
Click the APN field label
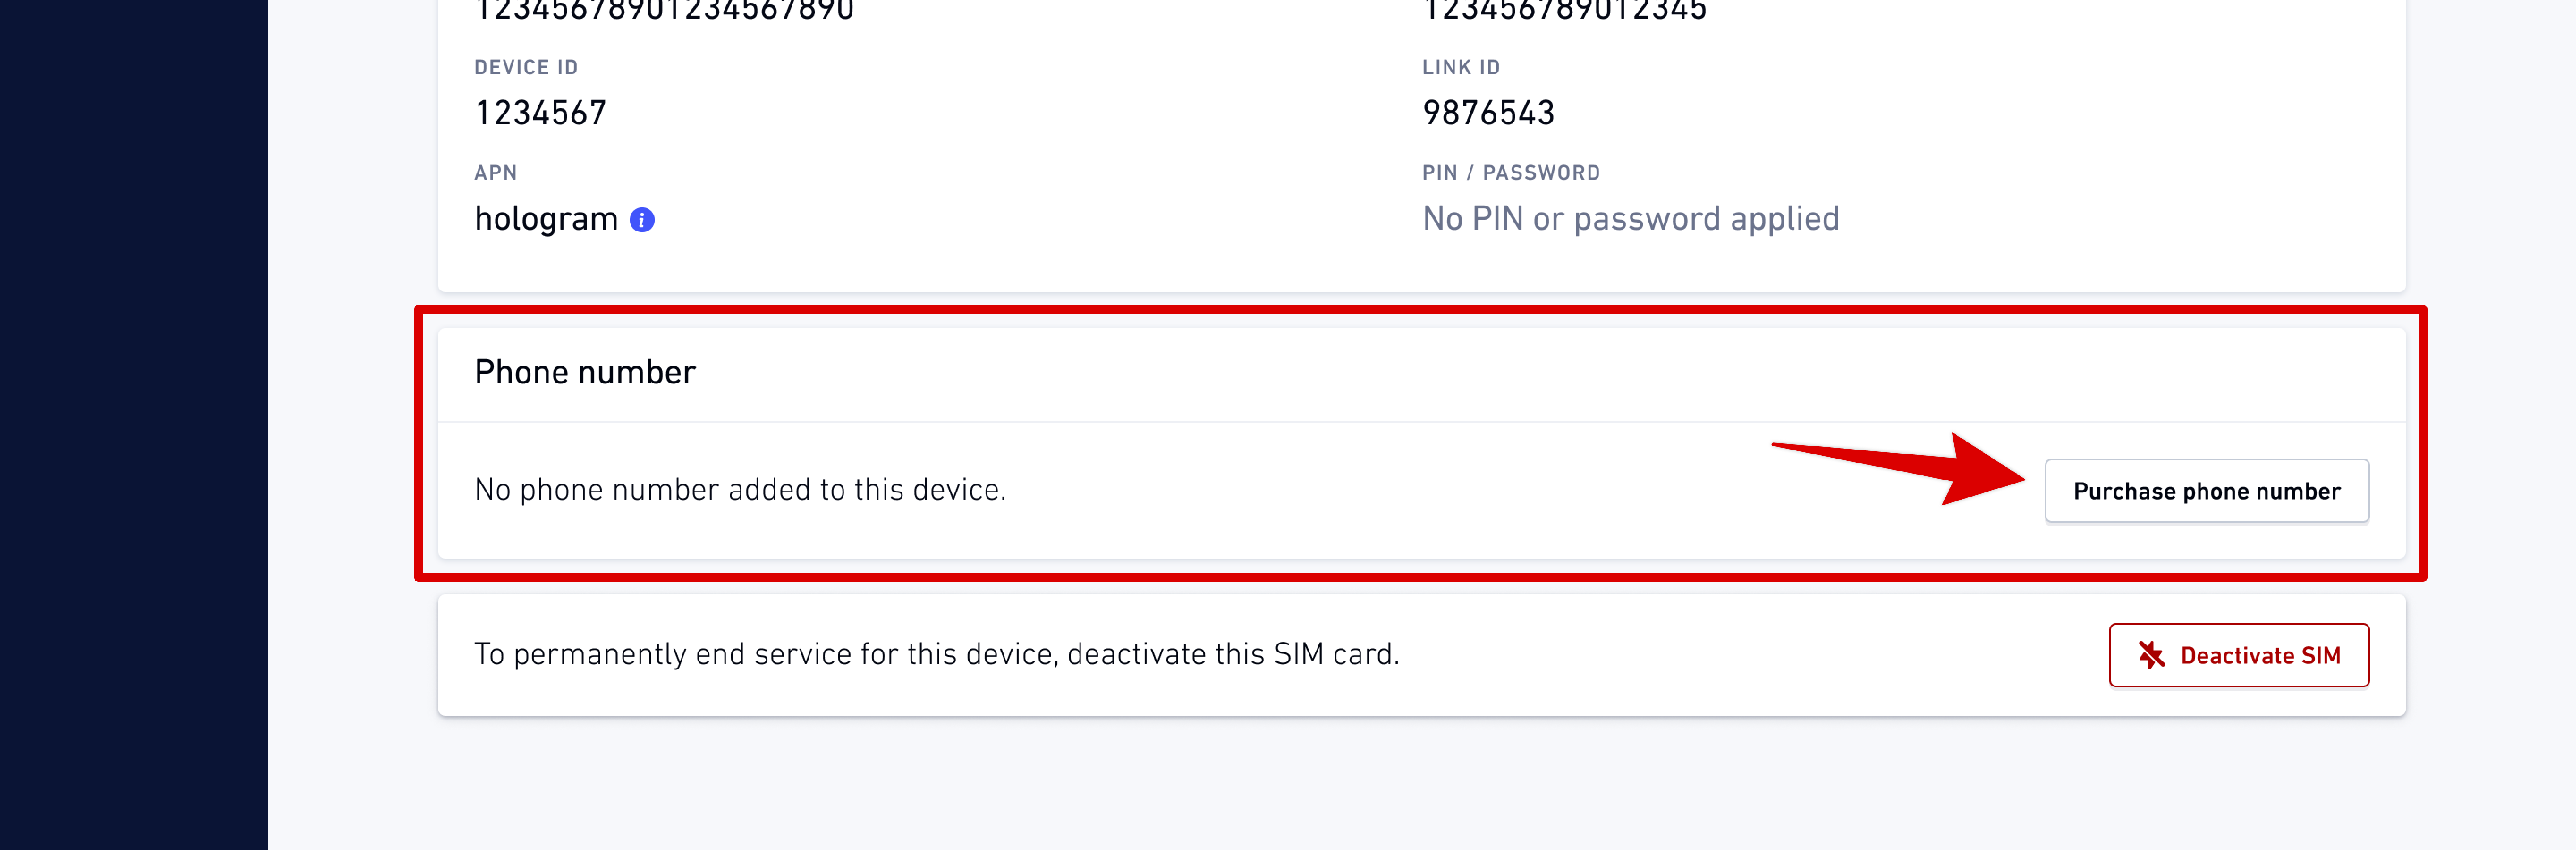(495, 173)
